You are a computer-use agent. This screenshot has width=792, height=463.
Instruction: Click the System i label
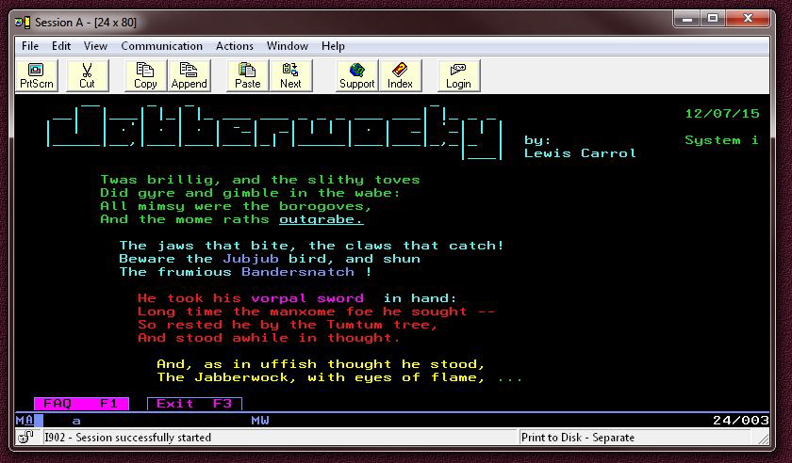coord(722,139)
